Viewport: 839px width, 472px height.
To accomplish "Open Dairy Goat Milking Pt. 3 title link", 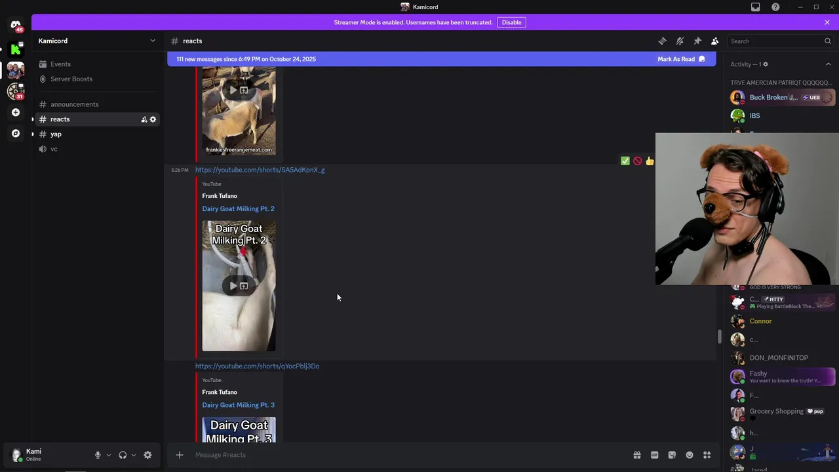I will click(238, 404).
